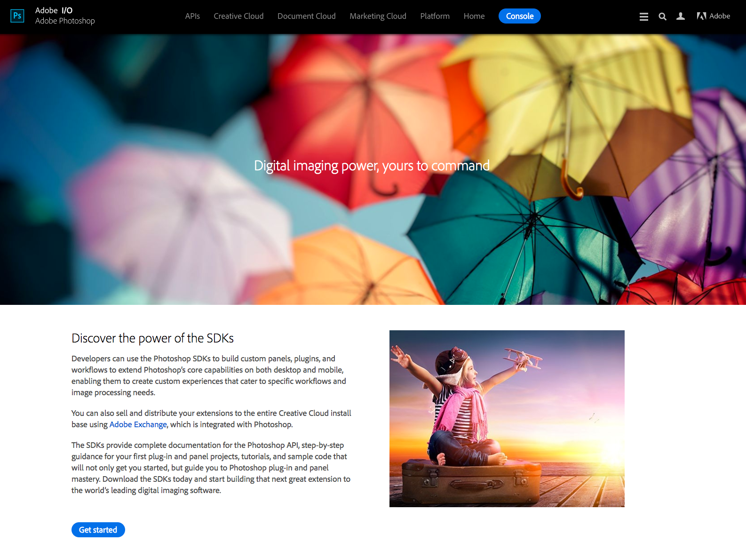746x542 pixels.
Task: Click the Discover the power of the SDKs heading
Action: click(152, 338)
